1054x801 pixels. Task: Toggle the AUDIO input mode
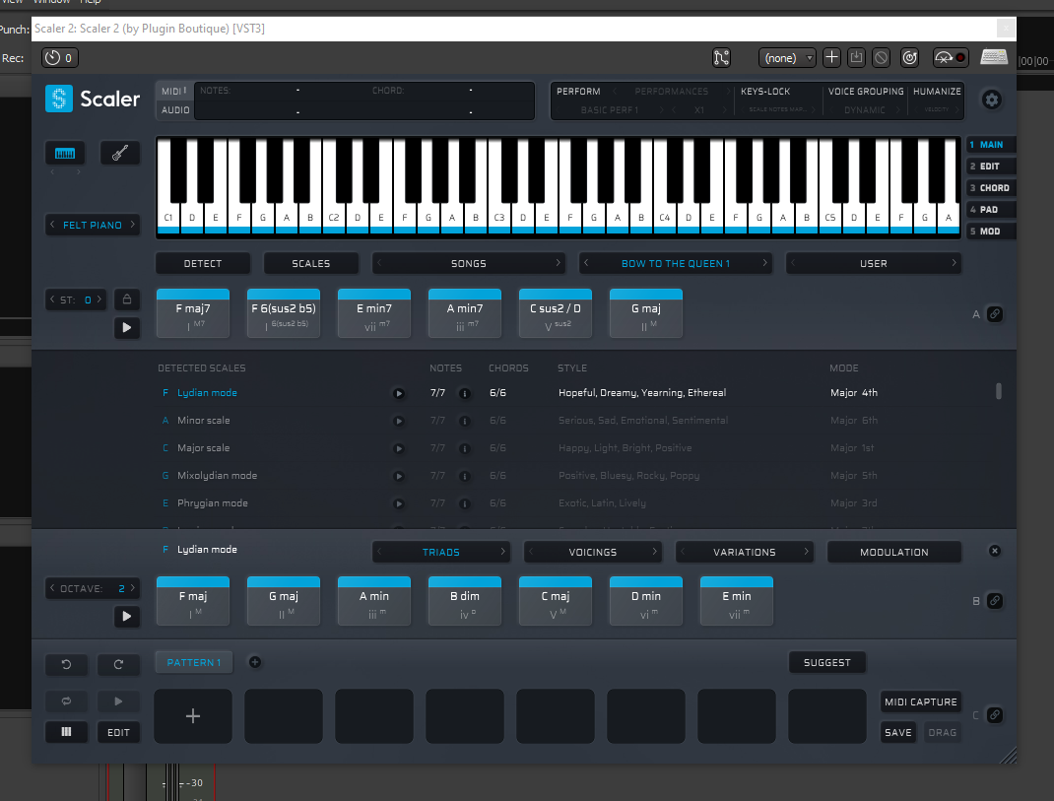174,110
